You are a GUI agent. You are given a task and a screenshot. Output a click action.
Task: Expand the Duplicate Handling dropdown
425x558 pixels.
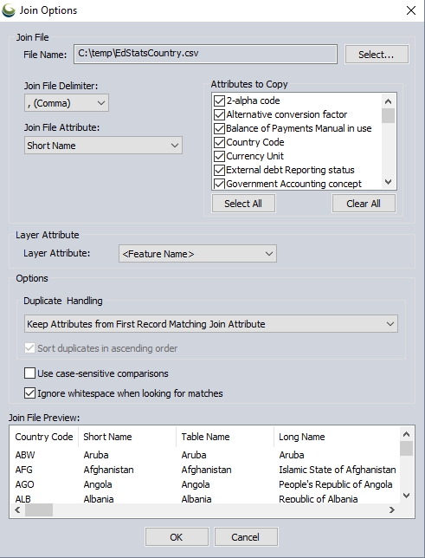coord(211,324)
